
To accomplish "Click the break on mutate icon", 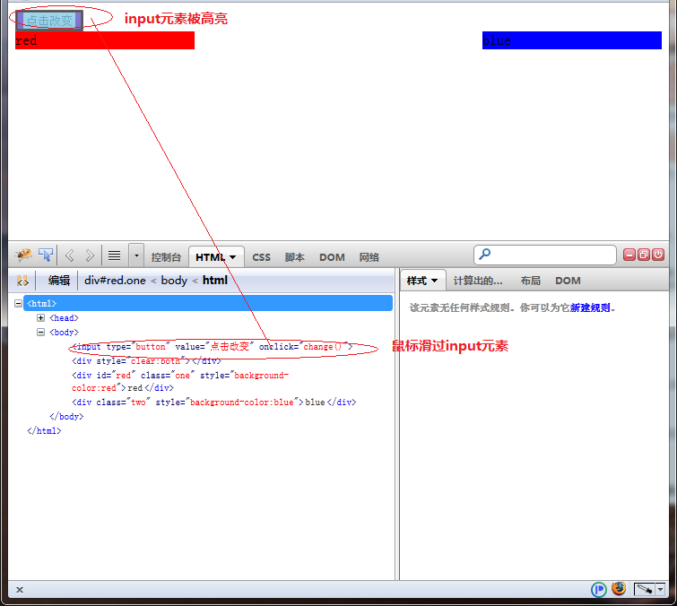I will (22, 281).
